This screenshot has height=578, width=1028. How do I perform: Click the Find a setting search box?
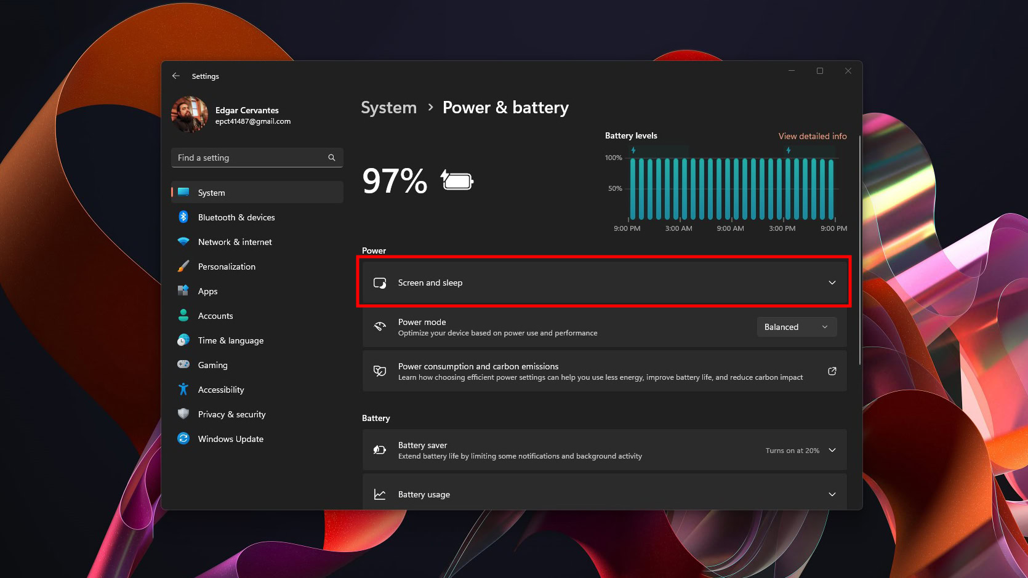pyautogui.click(x=257, y=158)
